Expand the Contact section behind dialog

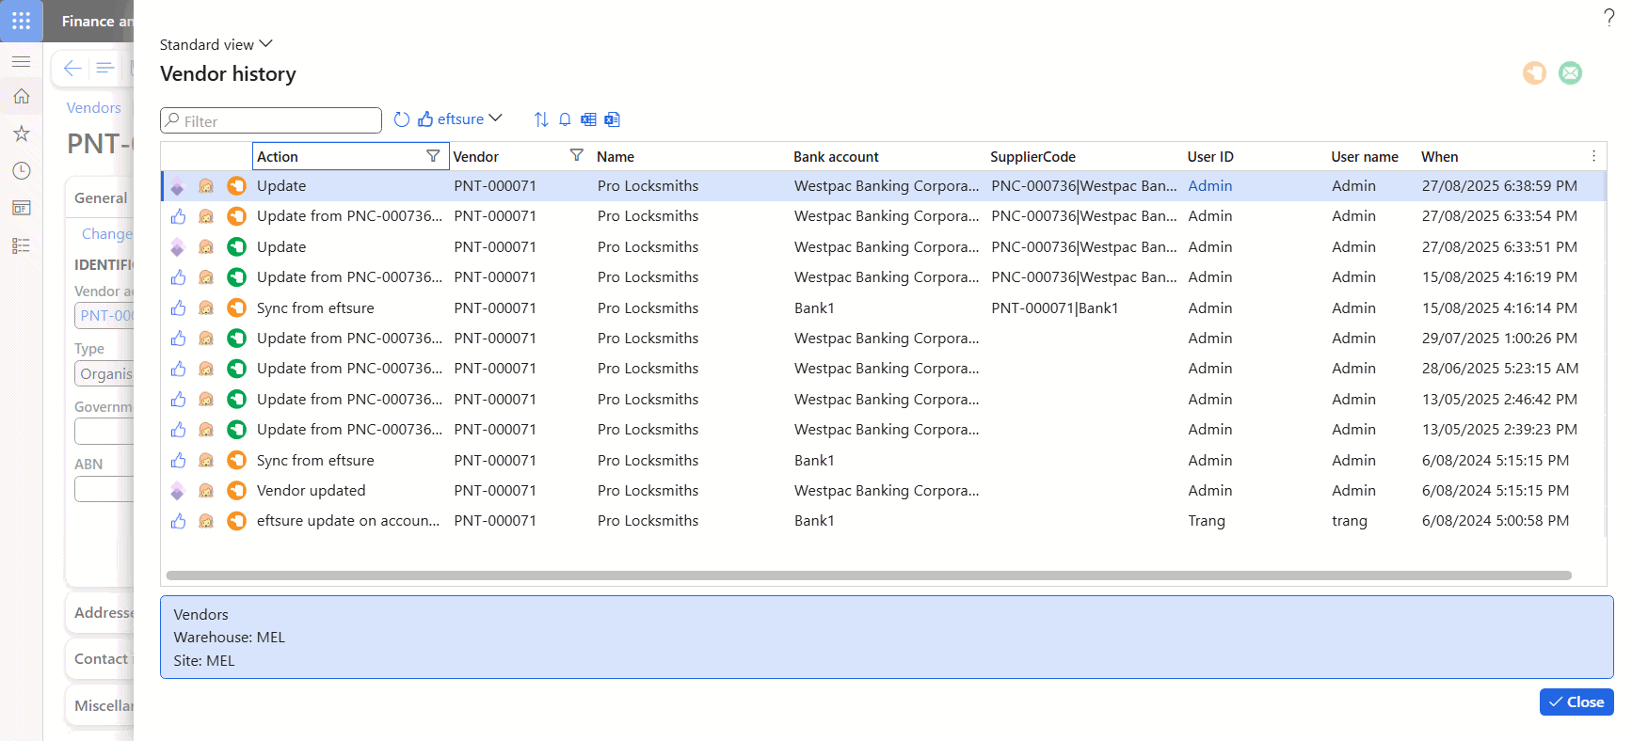click(x=104, y=659)
